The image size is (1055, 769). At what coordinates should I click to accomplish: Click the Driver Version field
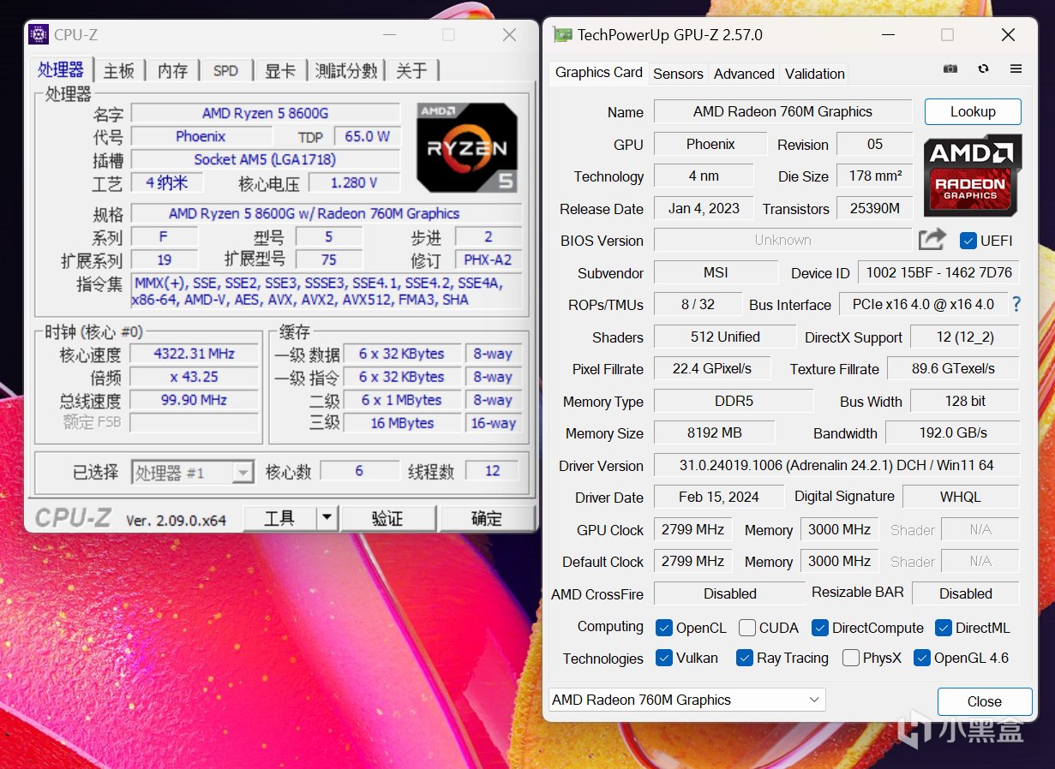click(x=836, y=465)
